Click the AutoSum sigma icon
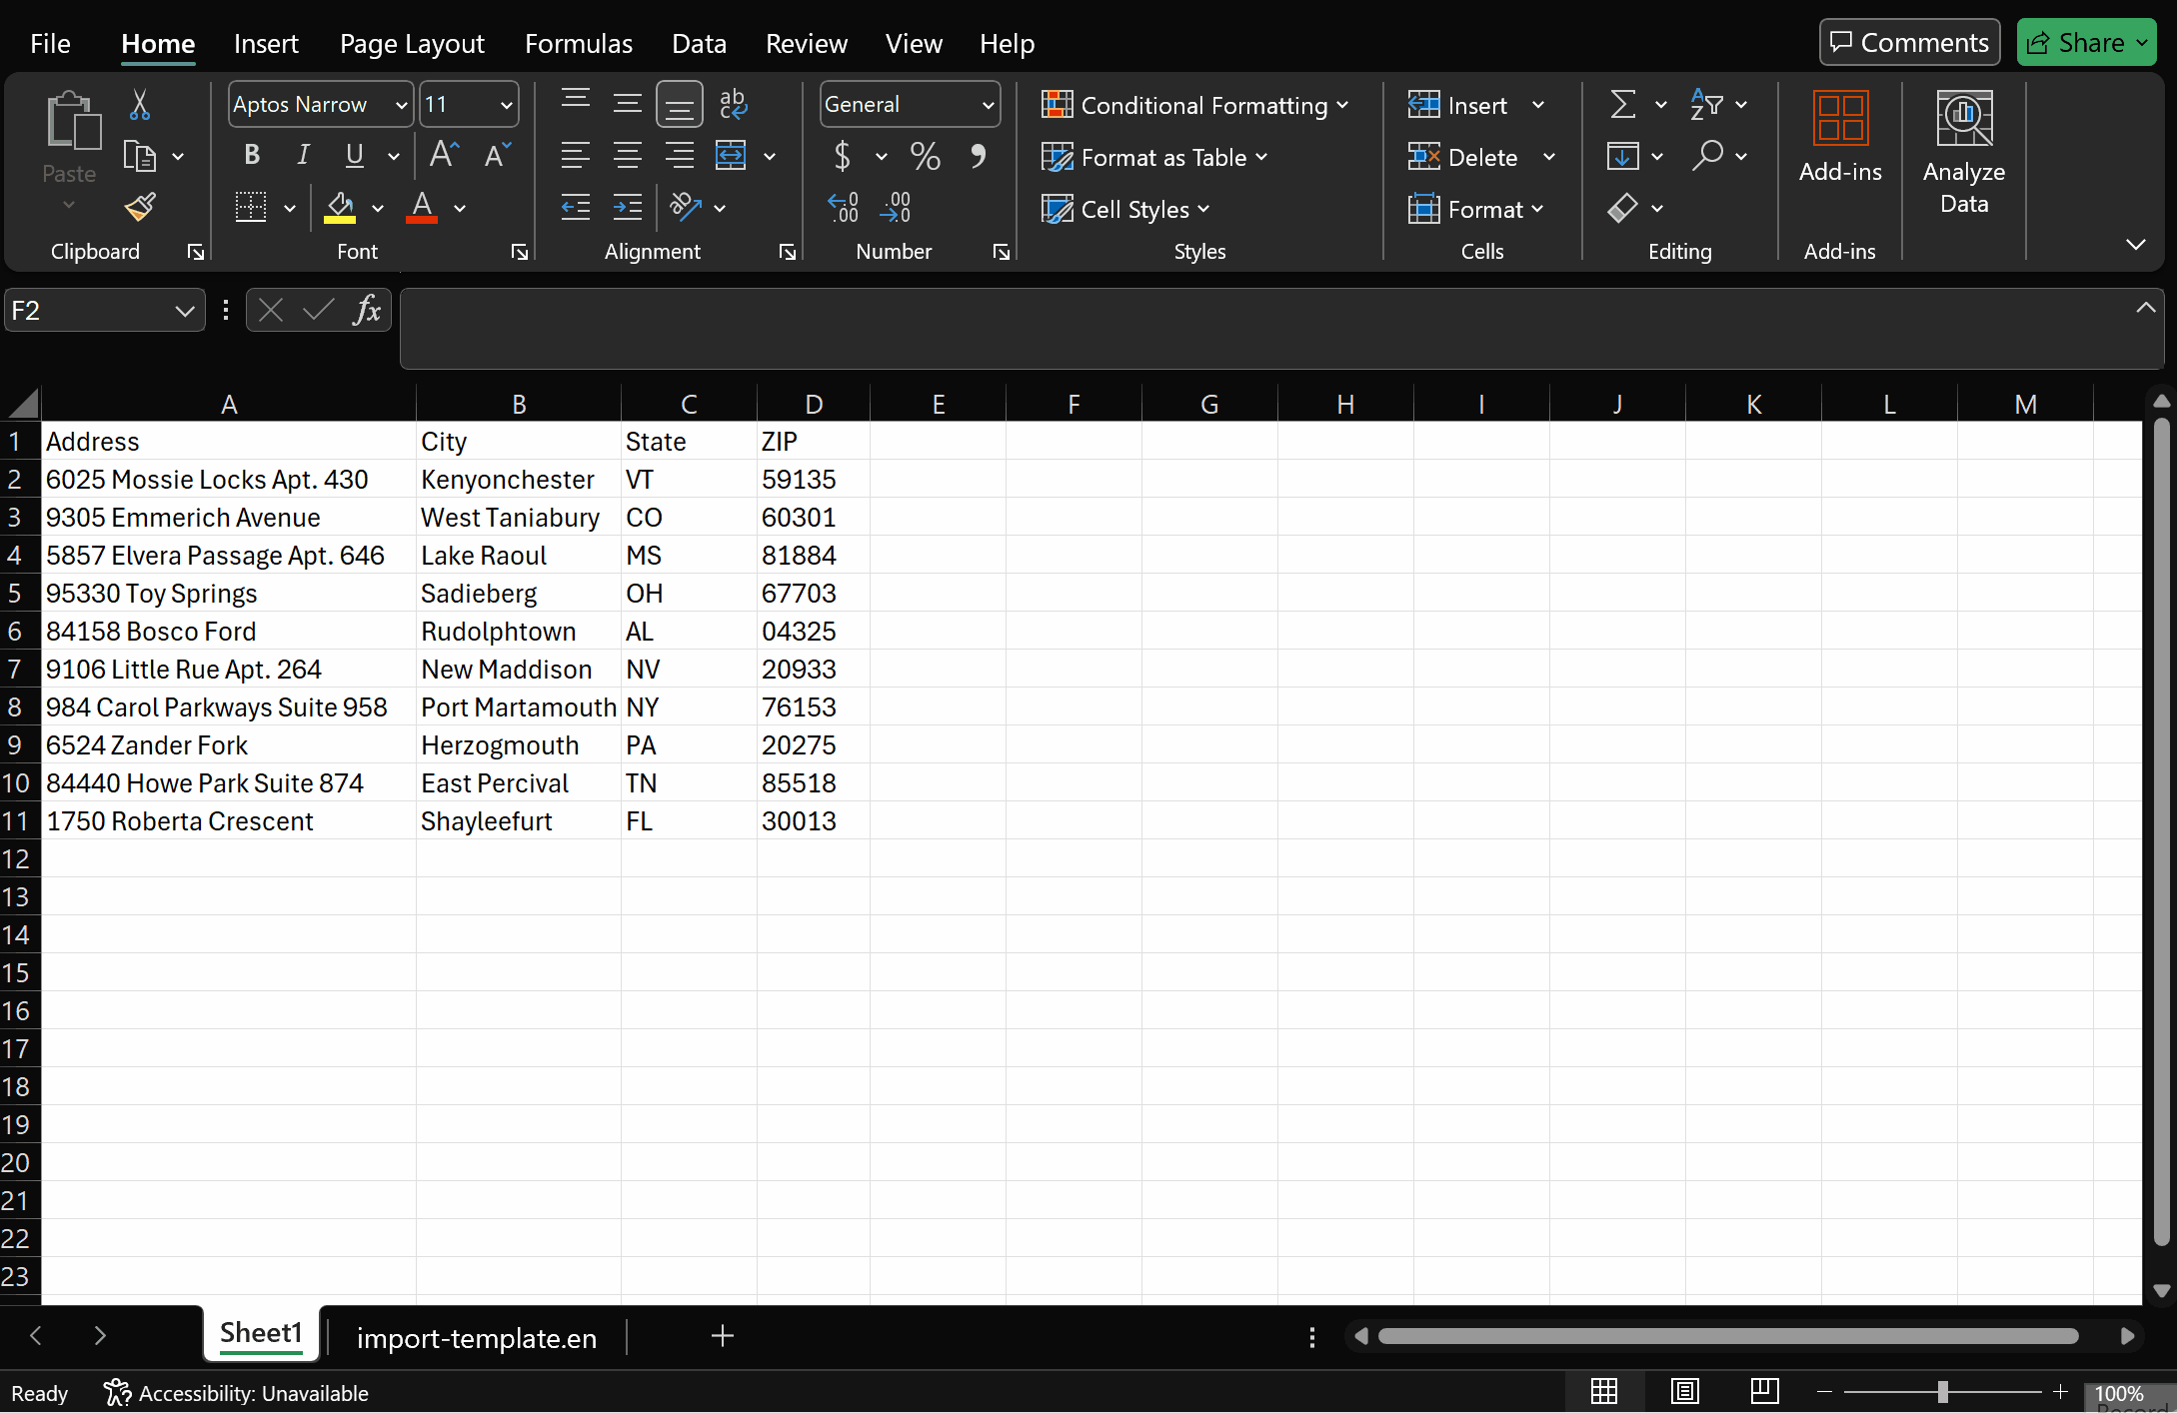The image size is (2177, 1413). (x=1623, y=104)
